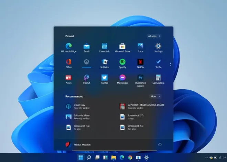Open Task View on the taskbar
The height and width of the screenshot is (162, 227).
pos(97,158)
